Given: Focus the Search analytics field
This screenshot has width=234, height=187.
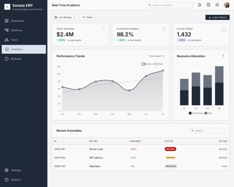Looking at the screenshot, I should (169, 5).
